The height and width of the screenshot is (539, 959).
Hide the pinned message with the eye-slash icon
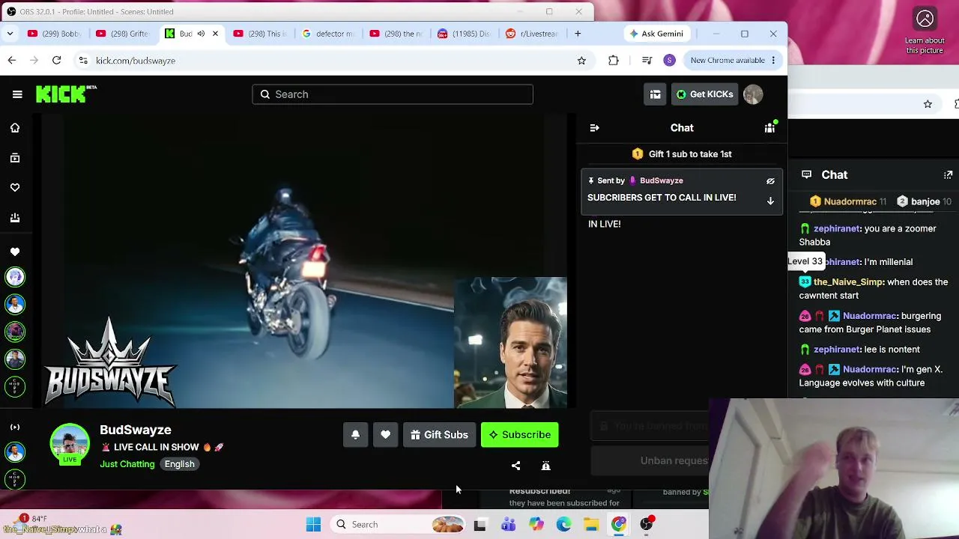pyautogui.click(x=770, y=181)
